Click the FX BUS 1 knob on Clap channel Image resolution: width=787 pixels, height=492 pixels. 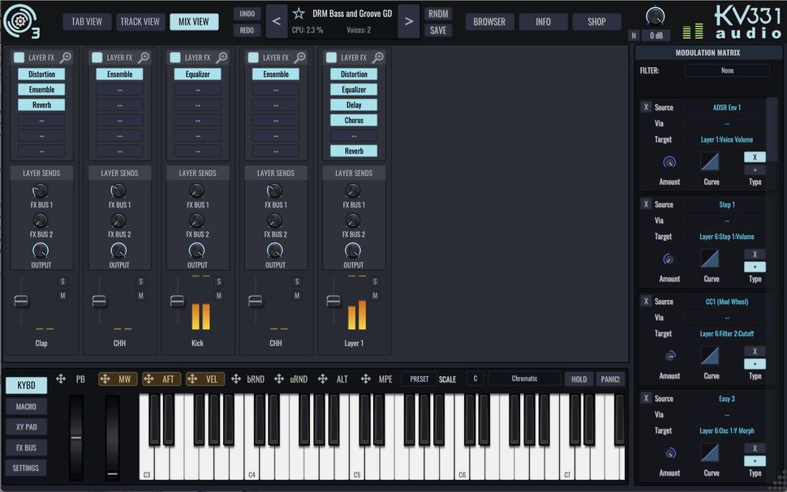[x=40, y=191]
